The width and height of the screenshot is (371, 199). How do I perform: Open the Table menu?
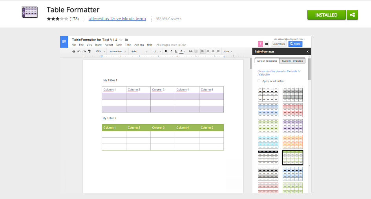128,45
